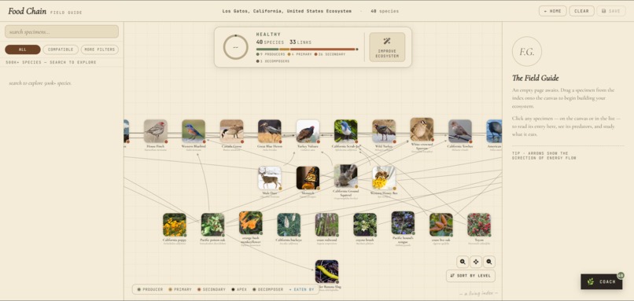Click the Primary legend entry
The image size is (634, 301).
click(180, 289)
